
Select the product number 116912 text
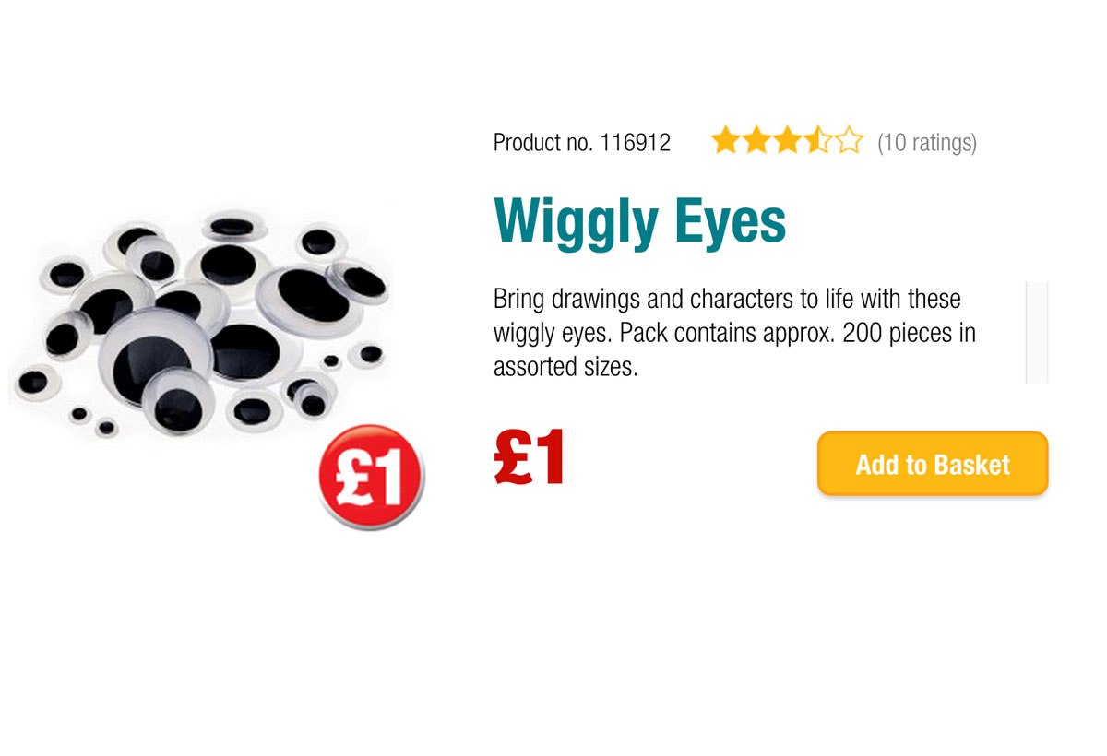(x=582, y=142)
